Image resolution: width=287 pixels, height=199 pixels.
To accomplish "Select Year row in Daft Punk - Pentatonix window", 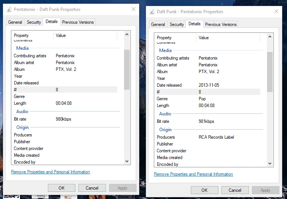I will [208, 78].
